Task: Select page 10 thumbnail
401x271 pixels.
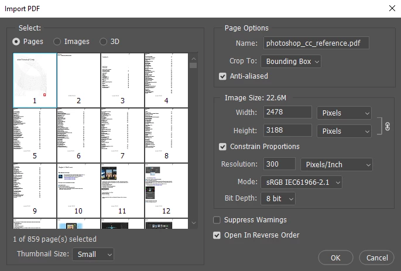Action: click(78, 191)
